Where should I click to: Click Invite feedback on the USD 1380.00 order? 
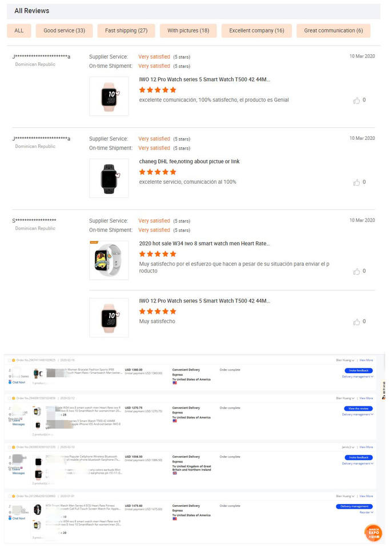tap(359, 370)
